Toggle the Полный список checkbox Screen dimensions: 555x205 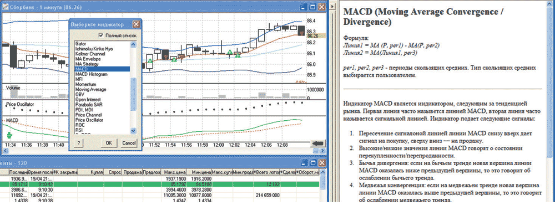[101, 35]
